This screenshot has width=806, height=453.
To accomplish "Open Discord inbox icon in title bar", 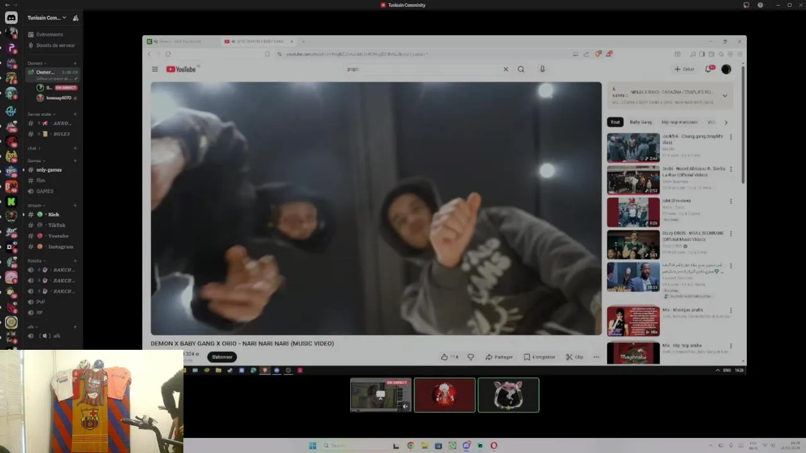I will pos(746,5).
